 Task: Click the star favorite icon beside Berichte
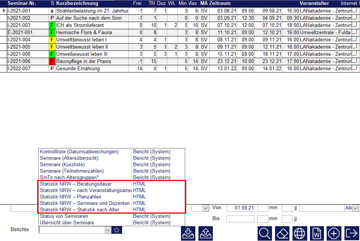point(117,230)
